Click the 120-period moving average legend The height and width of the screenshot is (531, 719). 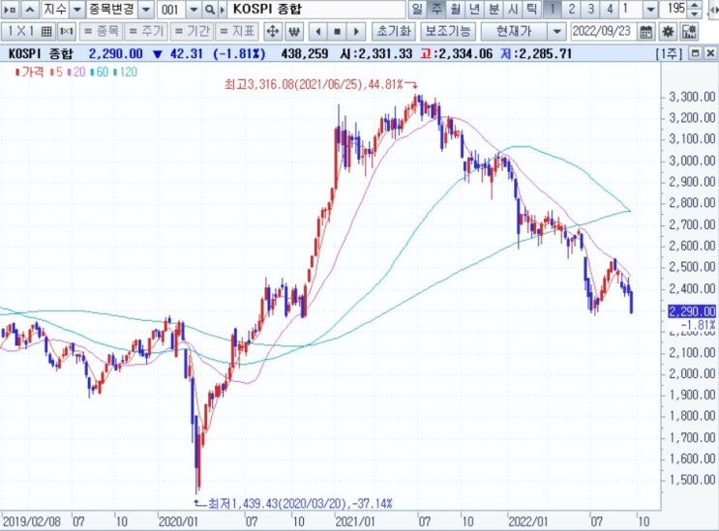tap(125, 72)
